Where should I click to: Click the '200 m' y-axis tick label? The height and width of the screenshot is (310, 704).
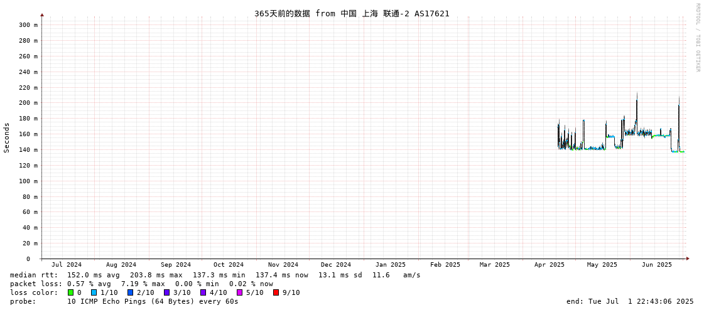point(28,103)
